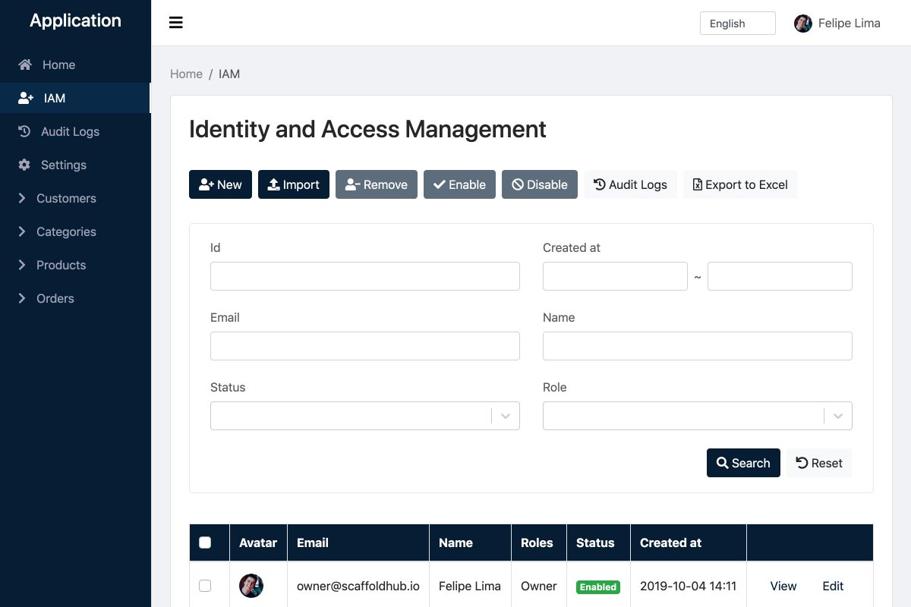Expand the Customers sidebar section

[65, 198]
